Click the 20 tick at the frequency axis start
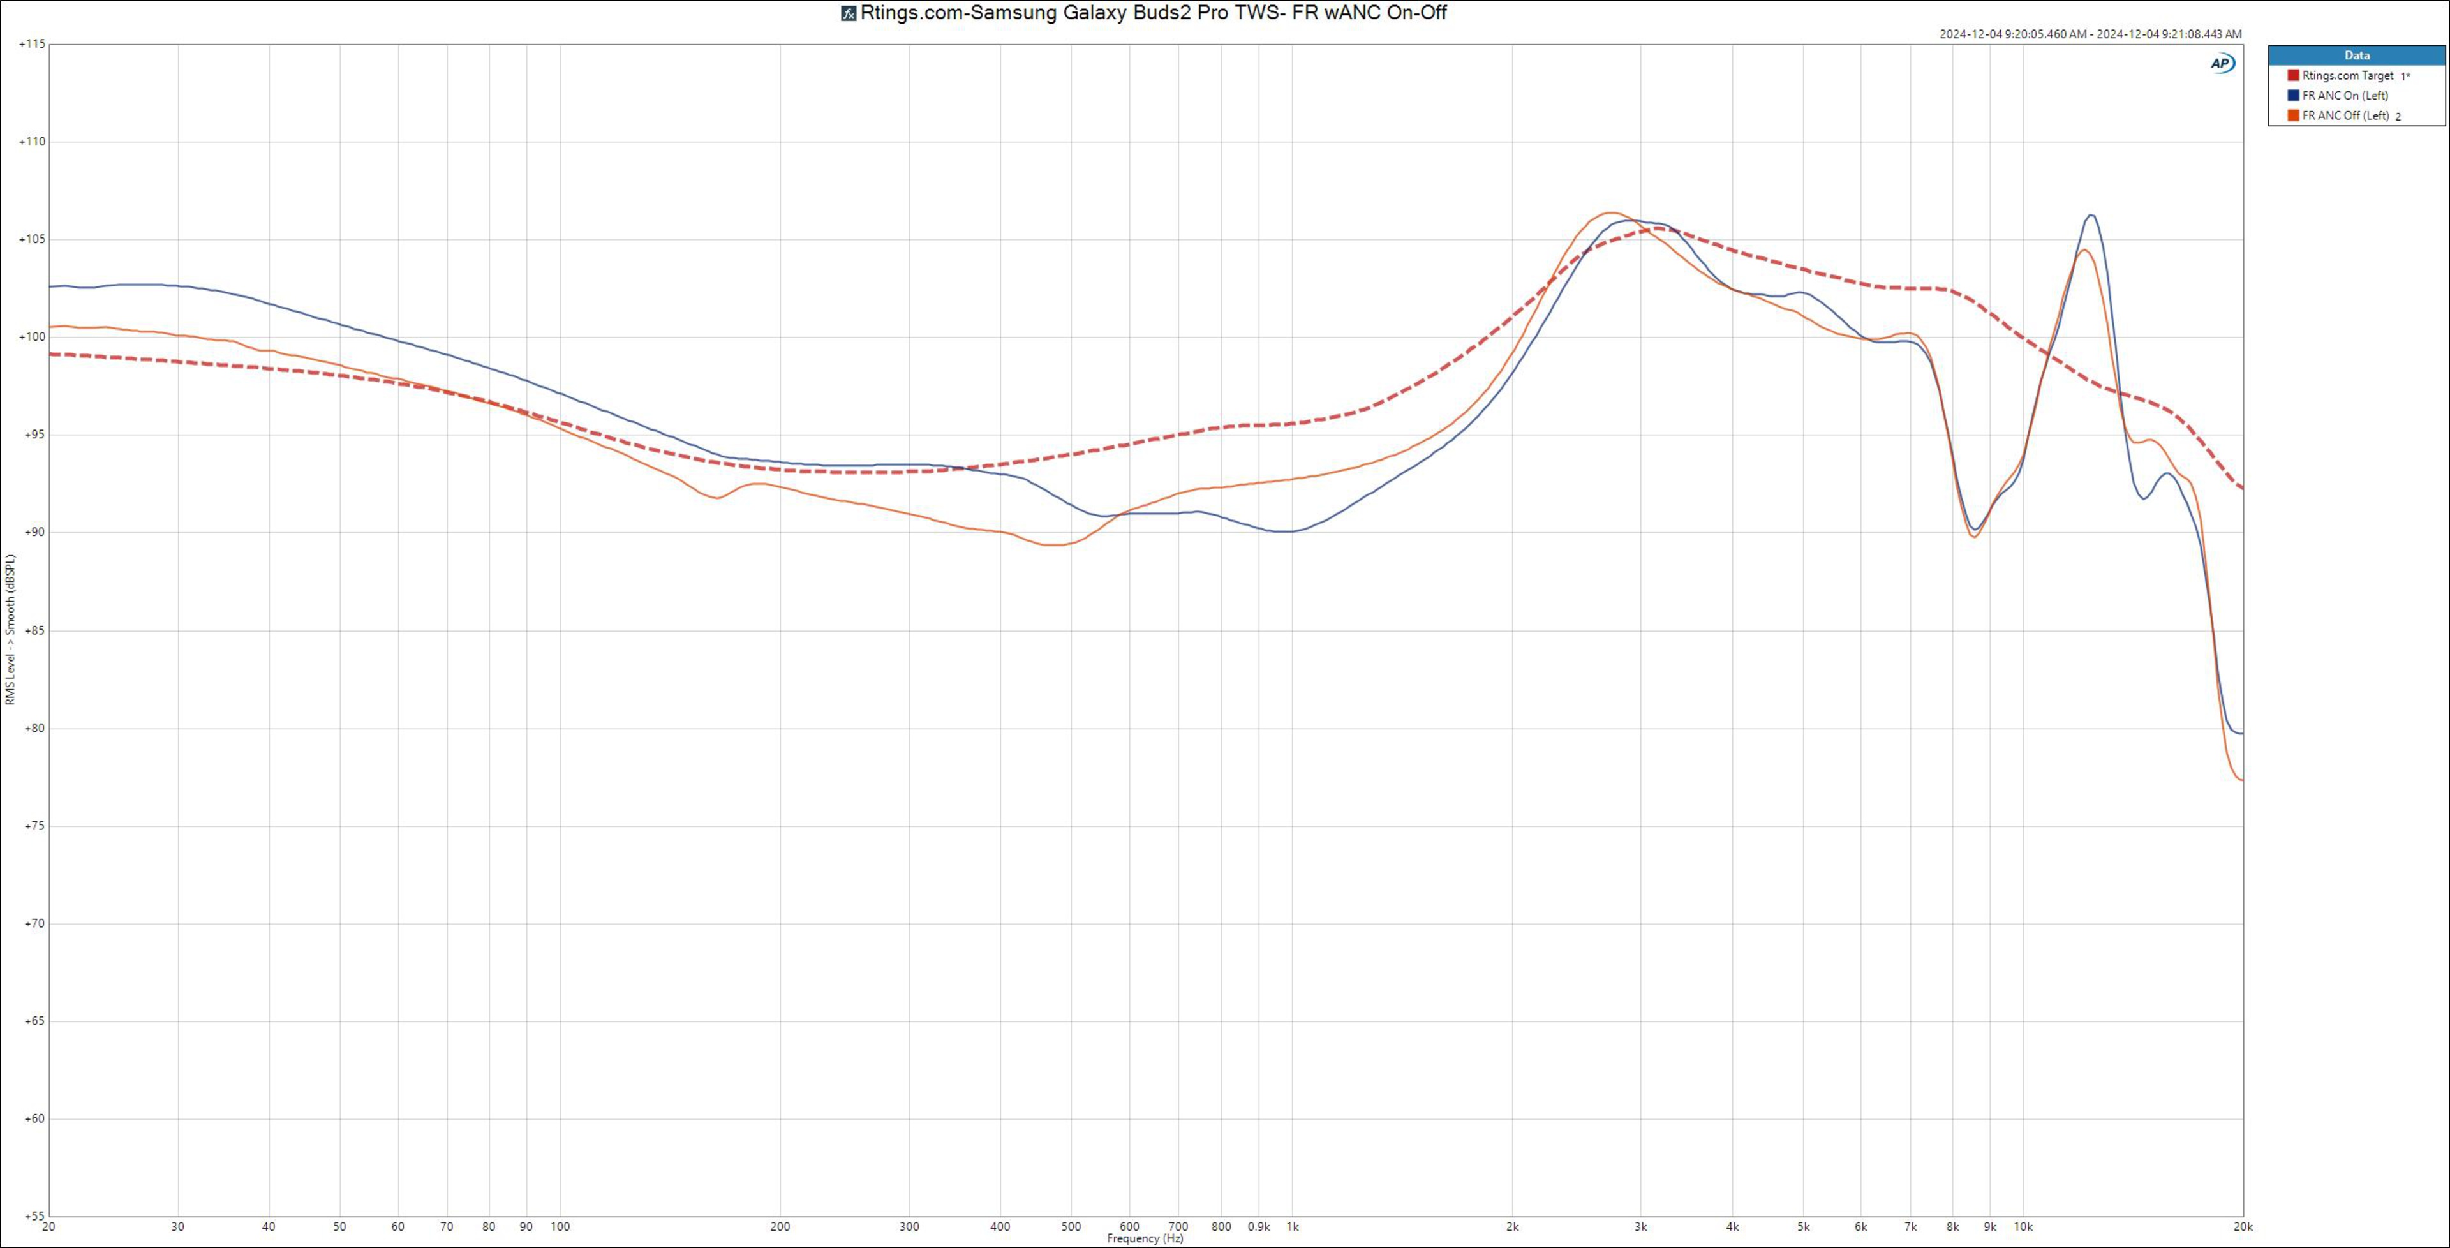Image resolution: width=2450 pixels, height=1248 pixels. pos(50,1227)
